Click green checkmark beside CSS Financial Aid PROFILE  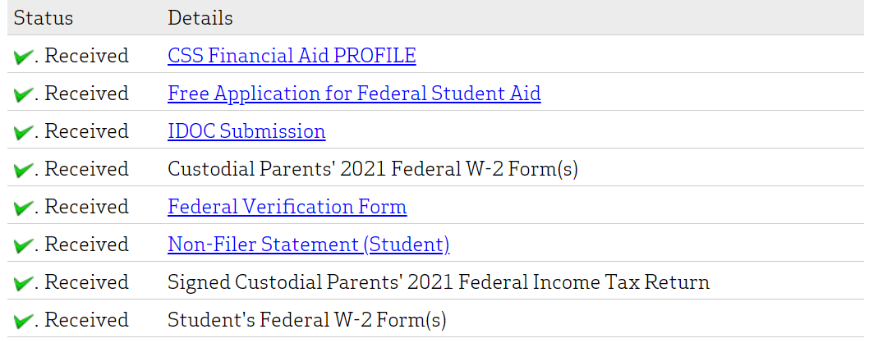pos(24,57)
